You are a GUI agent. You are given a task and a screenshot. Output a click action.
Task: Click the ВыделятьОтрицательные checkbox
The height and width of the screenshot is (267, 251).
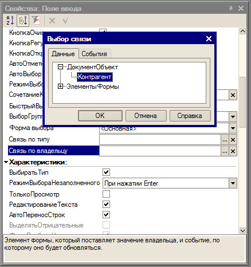pyautogui.click(x=106, y=225)
